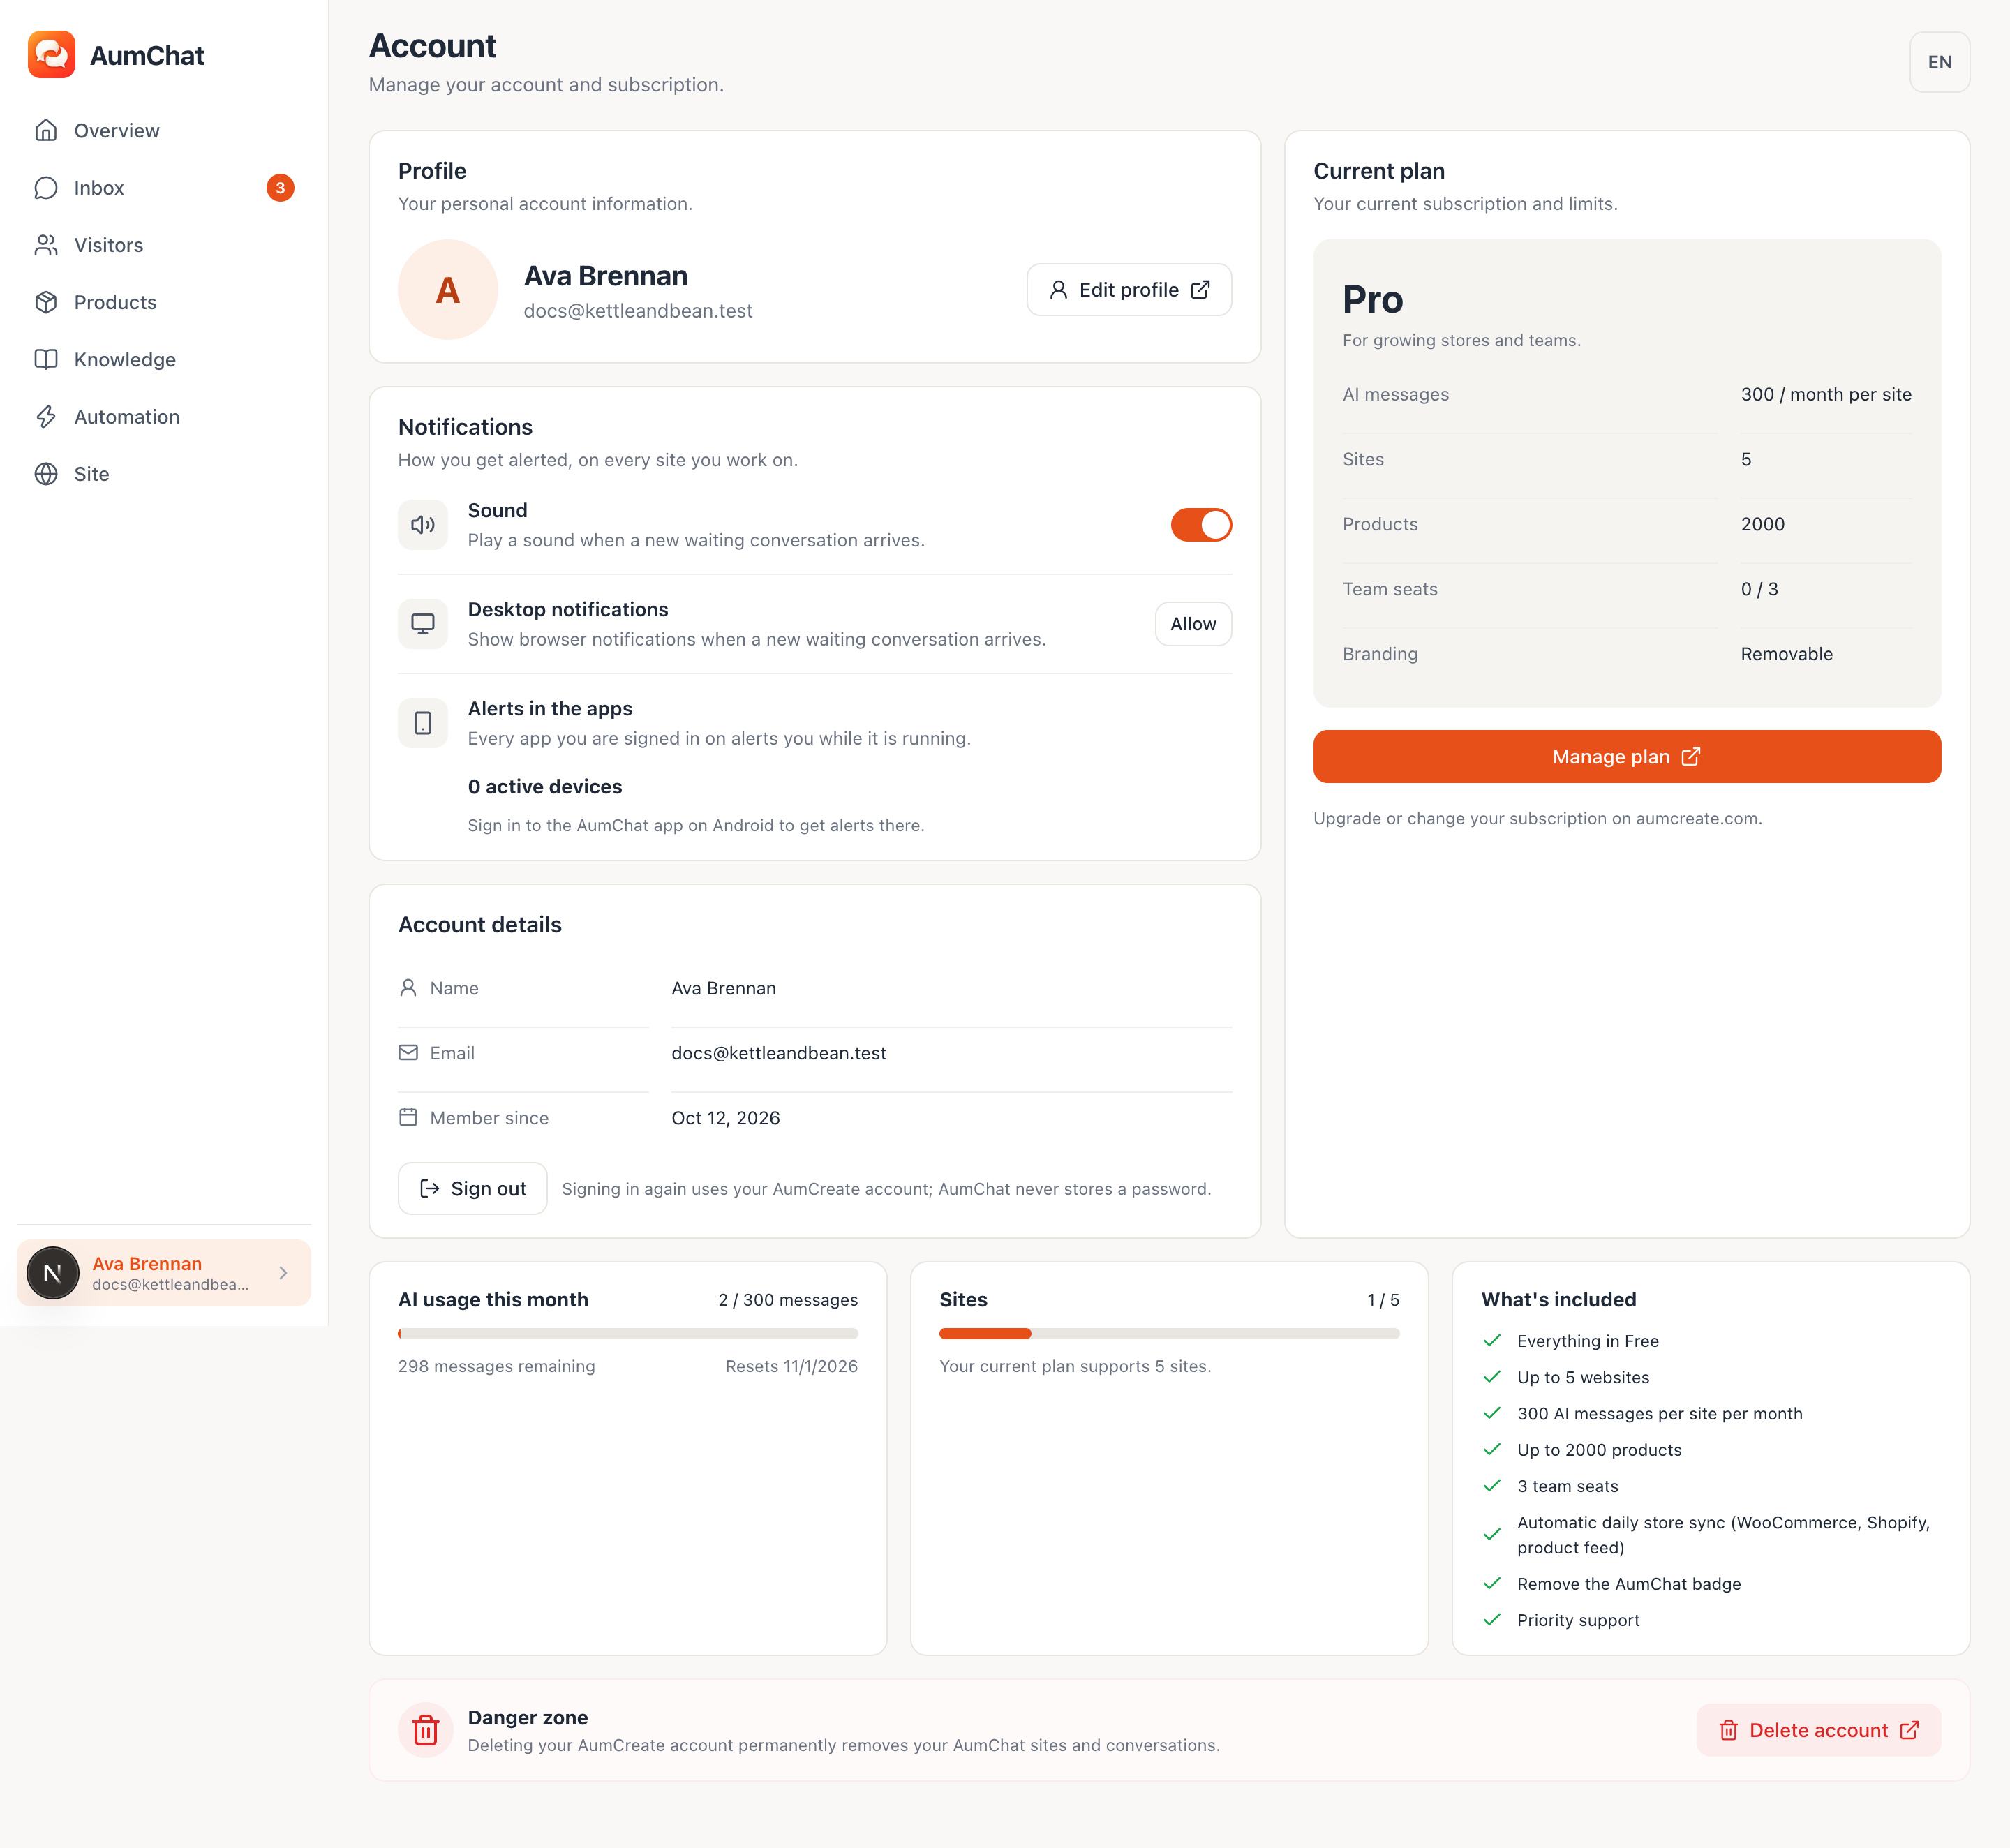Screen dimensions: 2010x1848
Task: Click the '0 active devices' text
Action: click(x=545, y=787)
